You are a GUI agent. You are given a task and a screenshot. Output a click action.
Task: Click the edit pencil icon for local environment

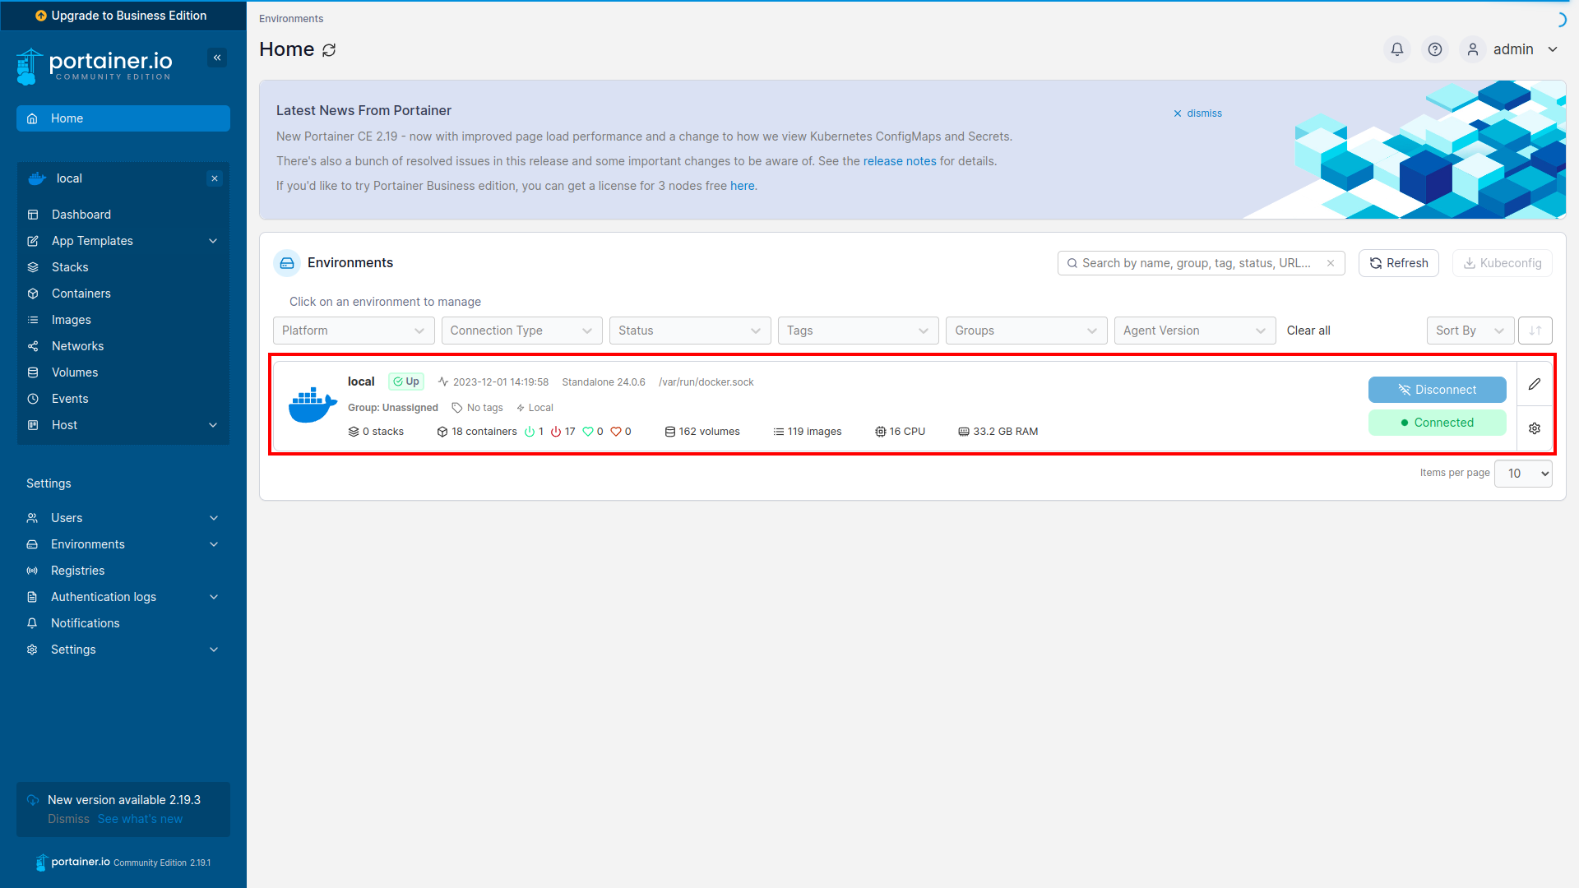coord(1535,384)
